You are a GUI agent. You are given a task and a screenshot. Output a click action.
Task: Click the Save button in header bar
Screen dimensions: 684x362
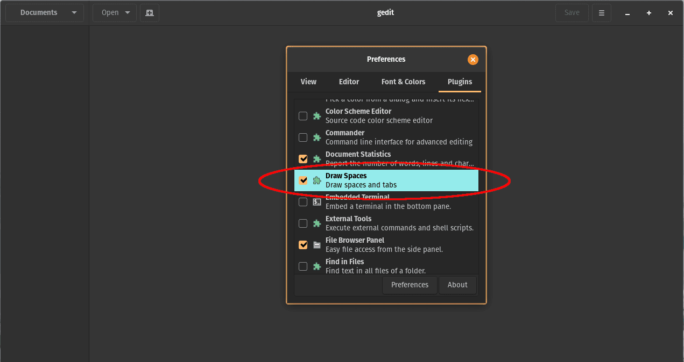point(572,13)
